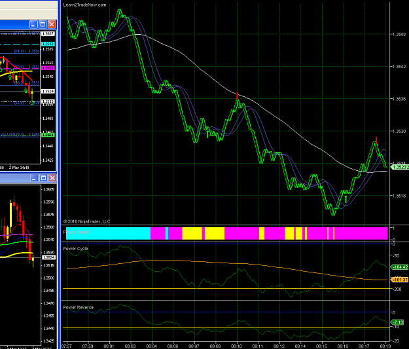Click 1.3590 axis label in lower-left window

pos(48,202)
